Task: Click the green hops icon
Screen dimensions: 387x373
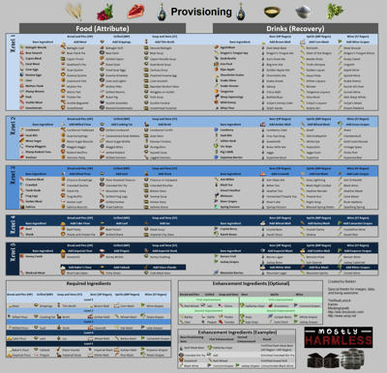Action: coord(335,11)
